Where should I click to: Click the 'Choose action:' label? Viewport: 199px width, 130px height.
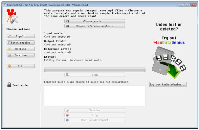(x=18, y=29)
